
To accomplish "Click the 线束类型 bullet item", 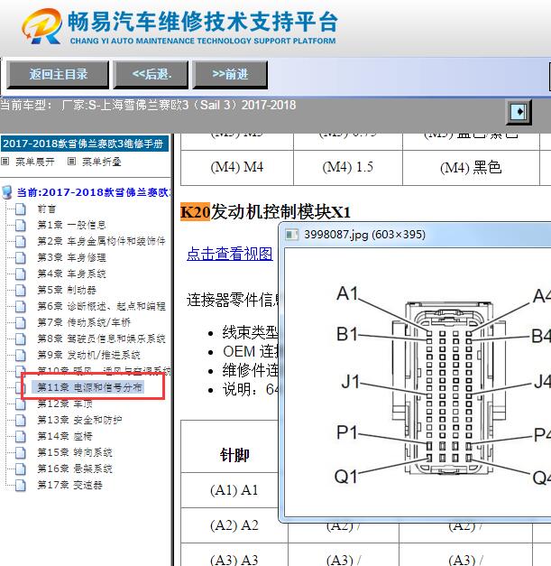I will point(251,332).
